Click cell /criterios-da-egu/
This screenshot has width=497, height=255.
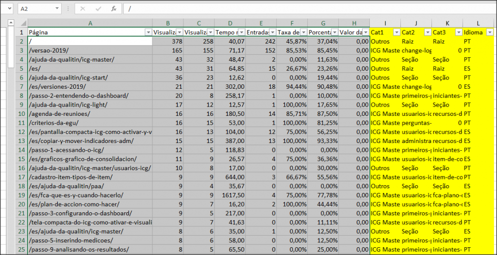coord(90,123)
